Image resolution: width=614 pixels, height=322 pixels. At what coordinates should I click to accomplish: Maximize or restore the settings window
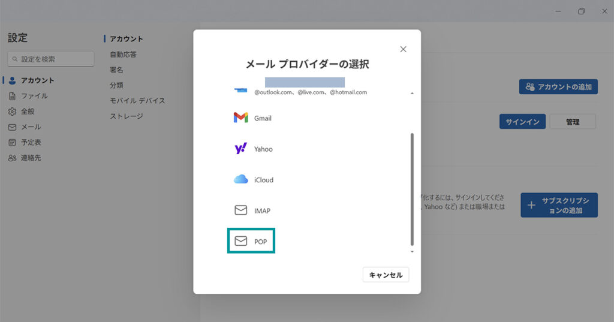(x=582, y=11)
